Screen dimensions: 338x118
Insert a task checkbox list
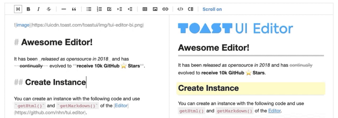tap(109, 9)
